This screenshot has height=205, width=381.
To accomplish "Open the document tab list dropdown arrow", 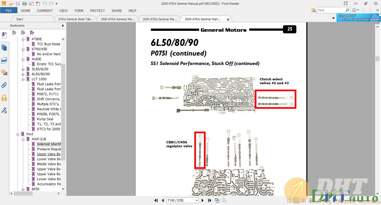I will tap(333, 18).
